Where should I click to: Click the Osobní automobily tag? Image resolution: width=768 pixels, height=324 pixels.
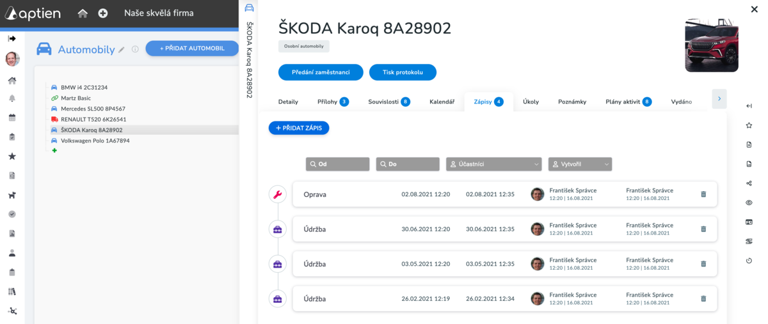tap(304, 46)
